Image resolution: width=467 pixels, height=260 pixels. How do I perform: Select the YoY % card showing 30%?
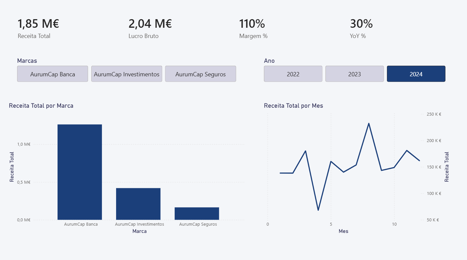[x=361, y=28]
